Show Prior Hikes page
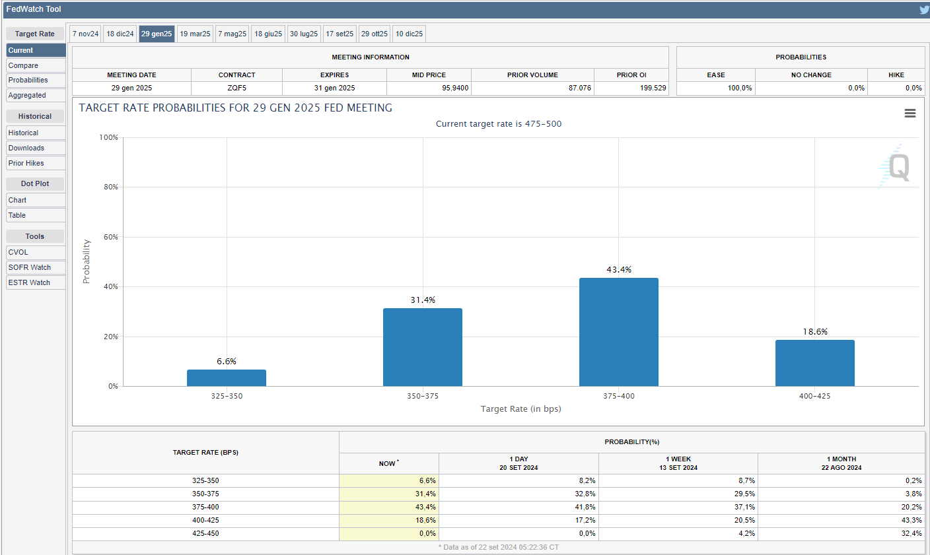Image resolution: width=930 pixels, height=555 pixels. (x=36, y=163)
